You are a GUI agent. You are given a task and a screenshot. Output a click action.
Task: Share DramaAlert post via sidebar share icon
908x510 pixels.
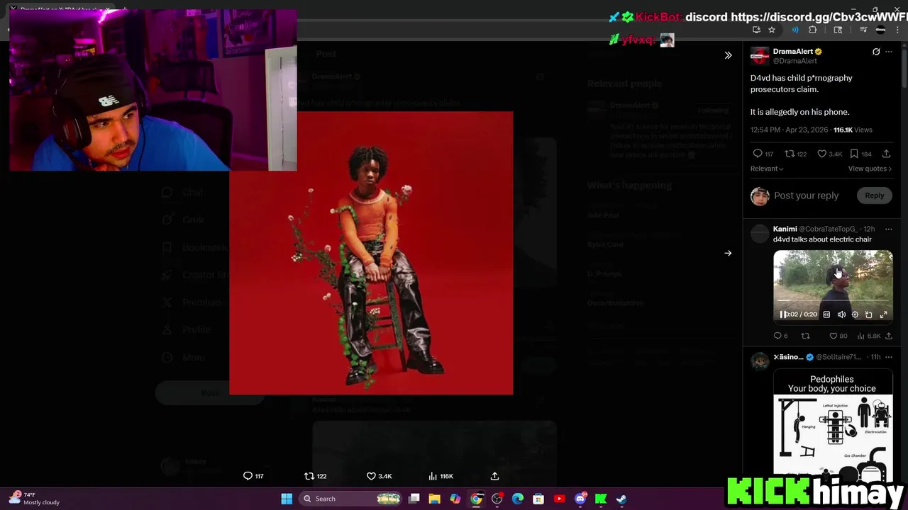887,154
